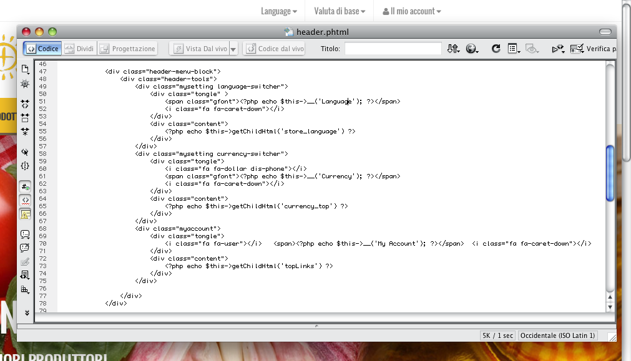The image size is (631, 361).
Task: Click the Refresh design view icon
Action: pyautogui.click(x=496, y=49)
